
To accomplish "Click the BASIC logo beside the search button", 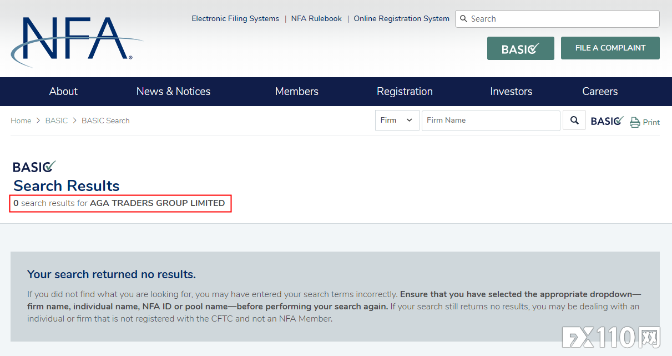I will pos(607,121).
